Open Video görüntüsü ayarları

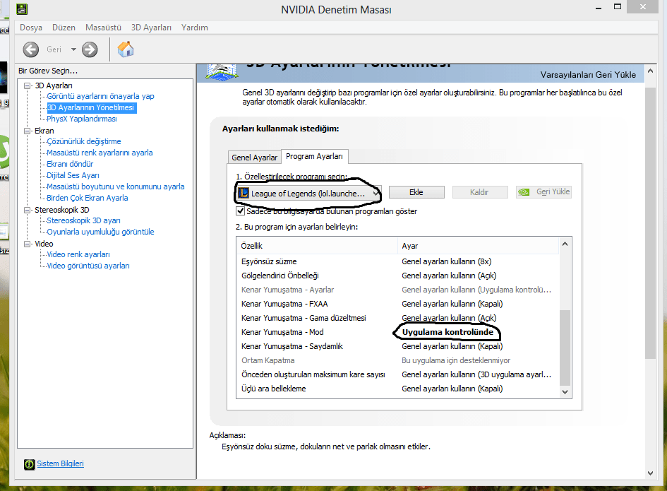pos(88,266)
